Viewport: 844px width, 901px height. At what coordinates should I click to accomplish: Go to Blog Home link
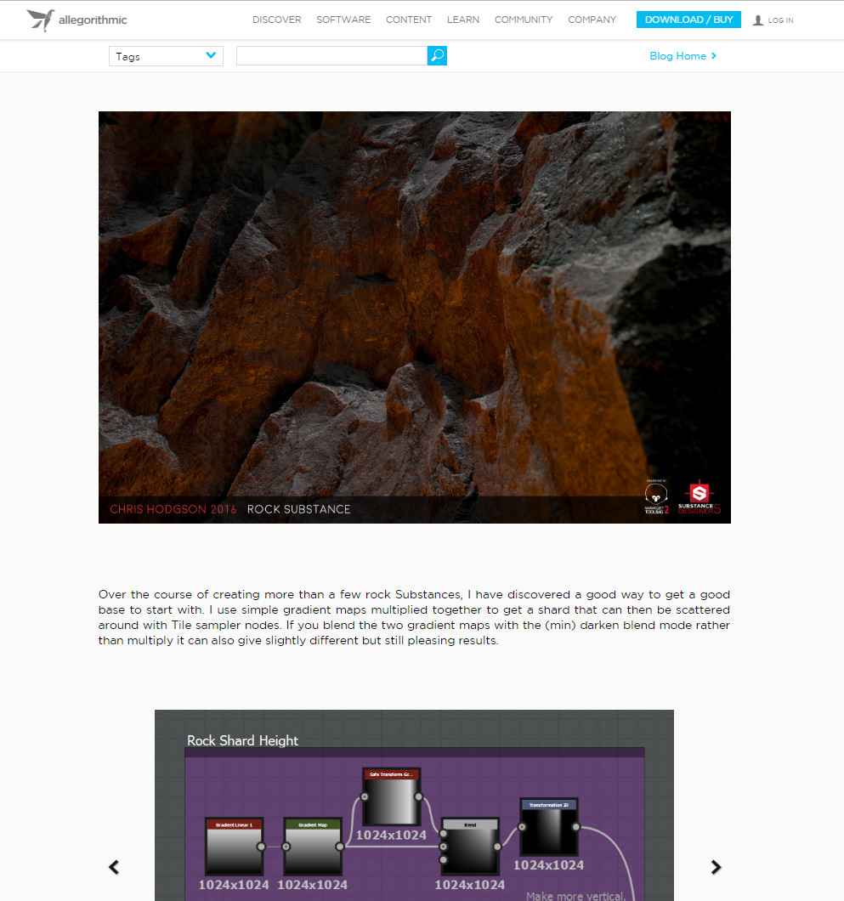[683, 56]
